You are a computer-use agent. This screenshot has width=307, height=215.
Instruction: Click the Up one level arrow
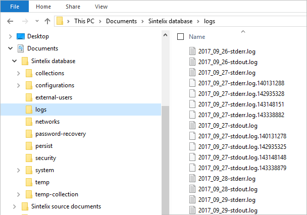click(x=47, y=21)
